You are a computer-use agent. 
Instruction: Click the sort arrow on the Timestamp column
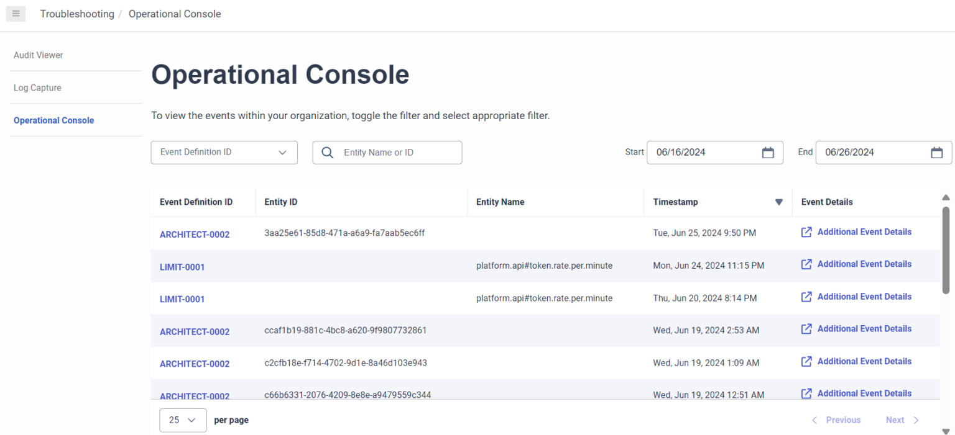tap(778, 202)
